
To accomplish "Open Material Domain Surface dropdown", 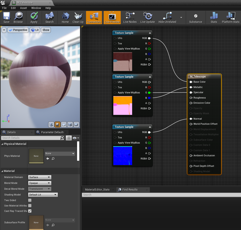I will (40, 177).
